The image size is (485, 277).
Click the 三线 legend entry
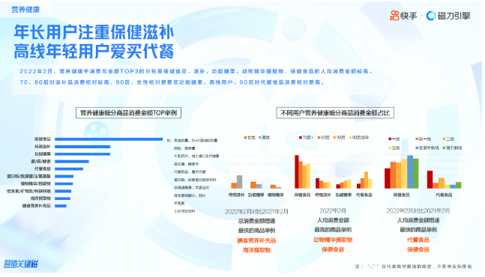(x=394, y=148)
